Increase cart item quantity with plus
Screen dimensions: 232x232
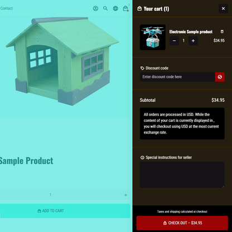pyautogui.click(x=193, y=41)
